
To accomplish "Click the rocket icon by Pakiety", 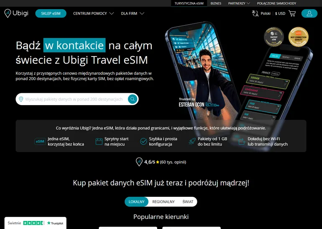I will tap(192, 142).
